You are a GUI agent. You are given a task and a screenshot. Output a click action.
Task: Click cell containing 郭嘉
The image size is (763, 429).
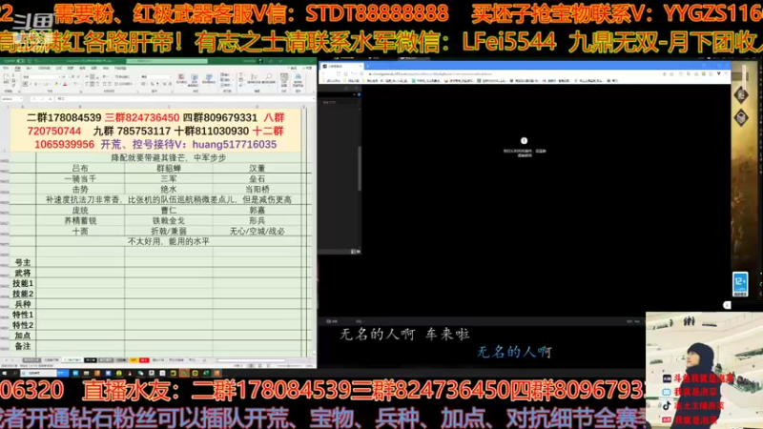257,210
